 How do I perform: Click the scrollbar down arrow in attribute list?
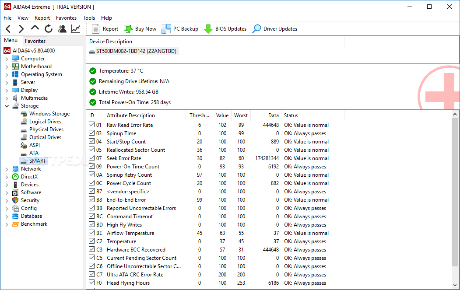(x=455, y=285)
